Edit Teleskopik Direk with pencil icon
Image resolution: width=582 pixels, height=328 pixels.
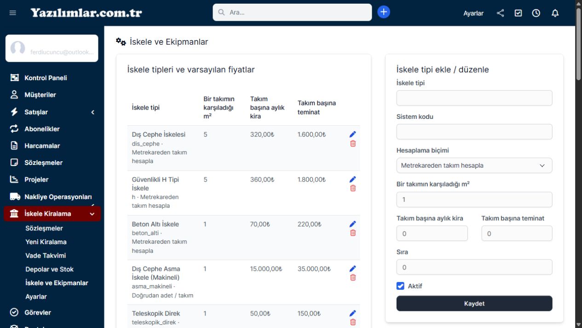pos(353,313)
